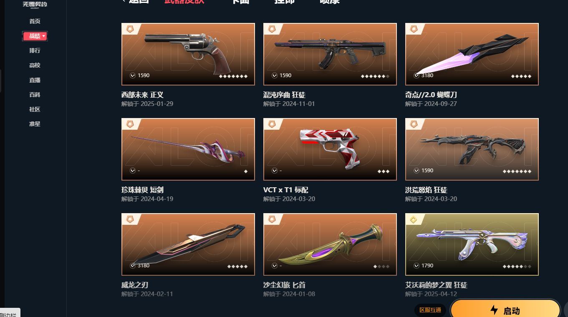
Task: Click the tier badge on 西部未来 正义 card
Action: pyautogui.click(x=130, y=29)
